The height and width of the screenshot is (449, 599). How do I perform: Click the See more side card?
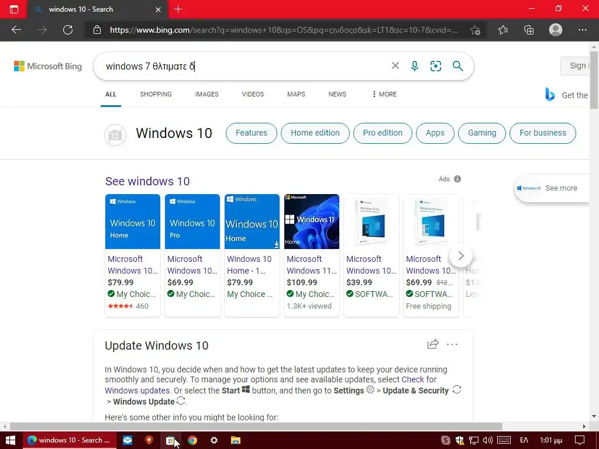pos(552,188)
